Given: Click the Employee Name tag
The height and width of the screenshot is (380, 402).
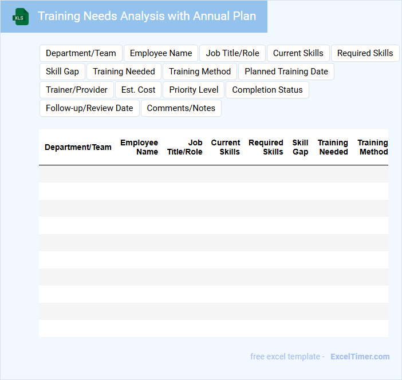Looking at the screenshot, I should coord(161,53).
